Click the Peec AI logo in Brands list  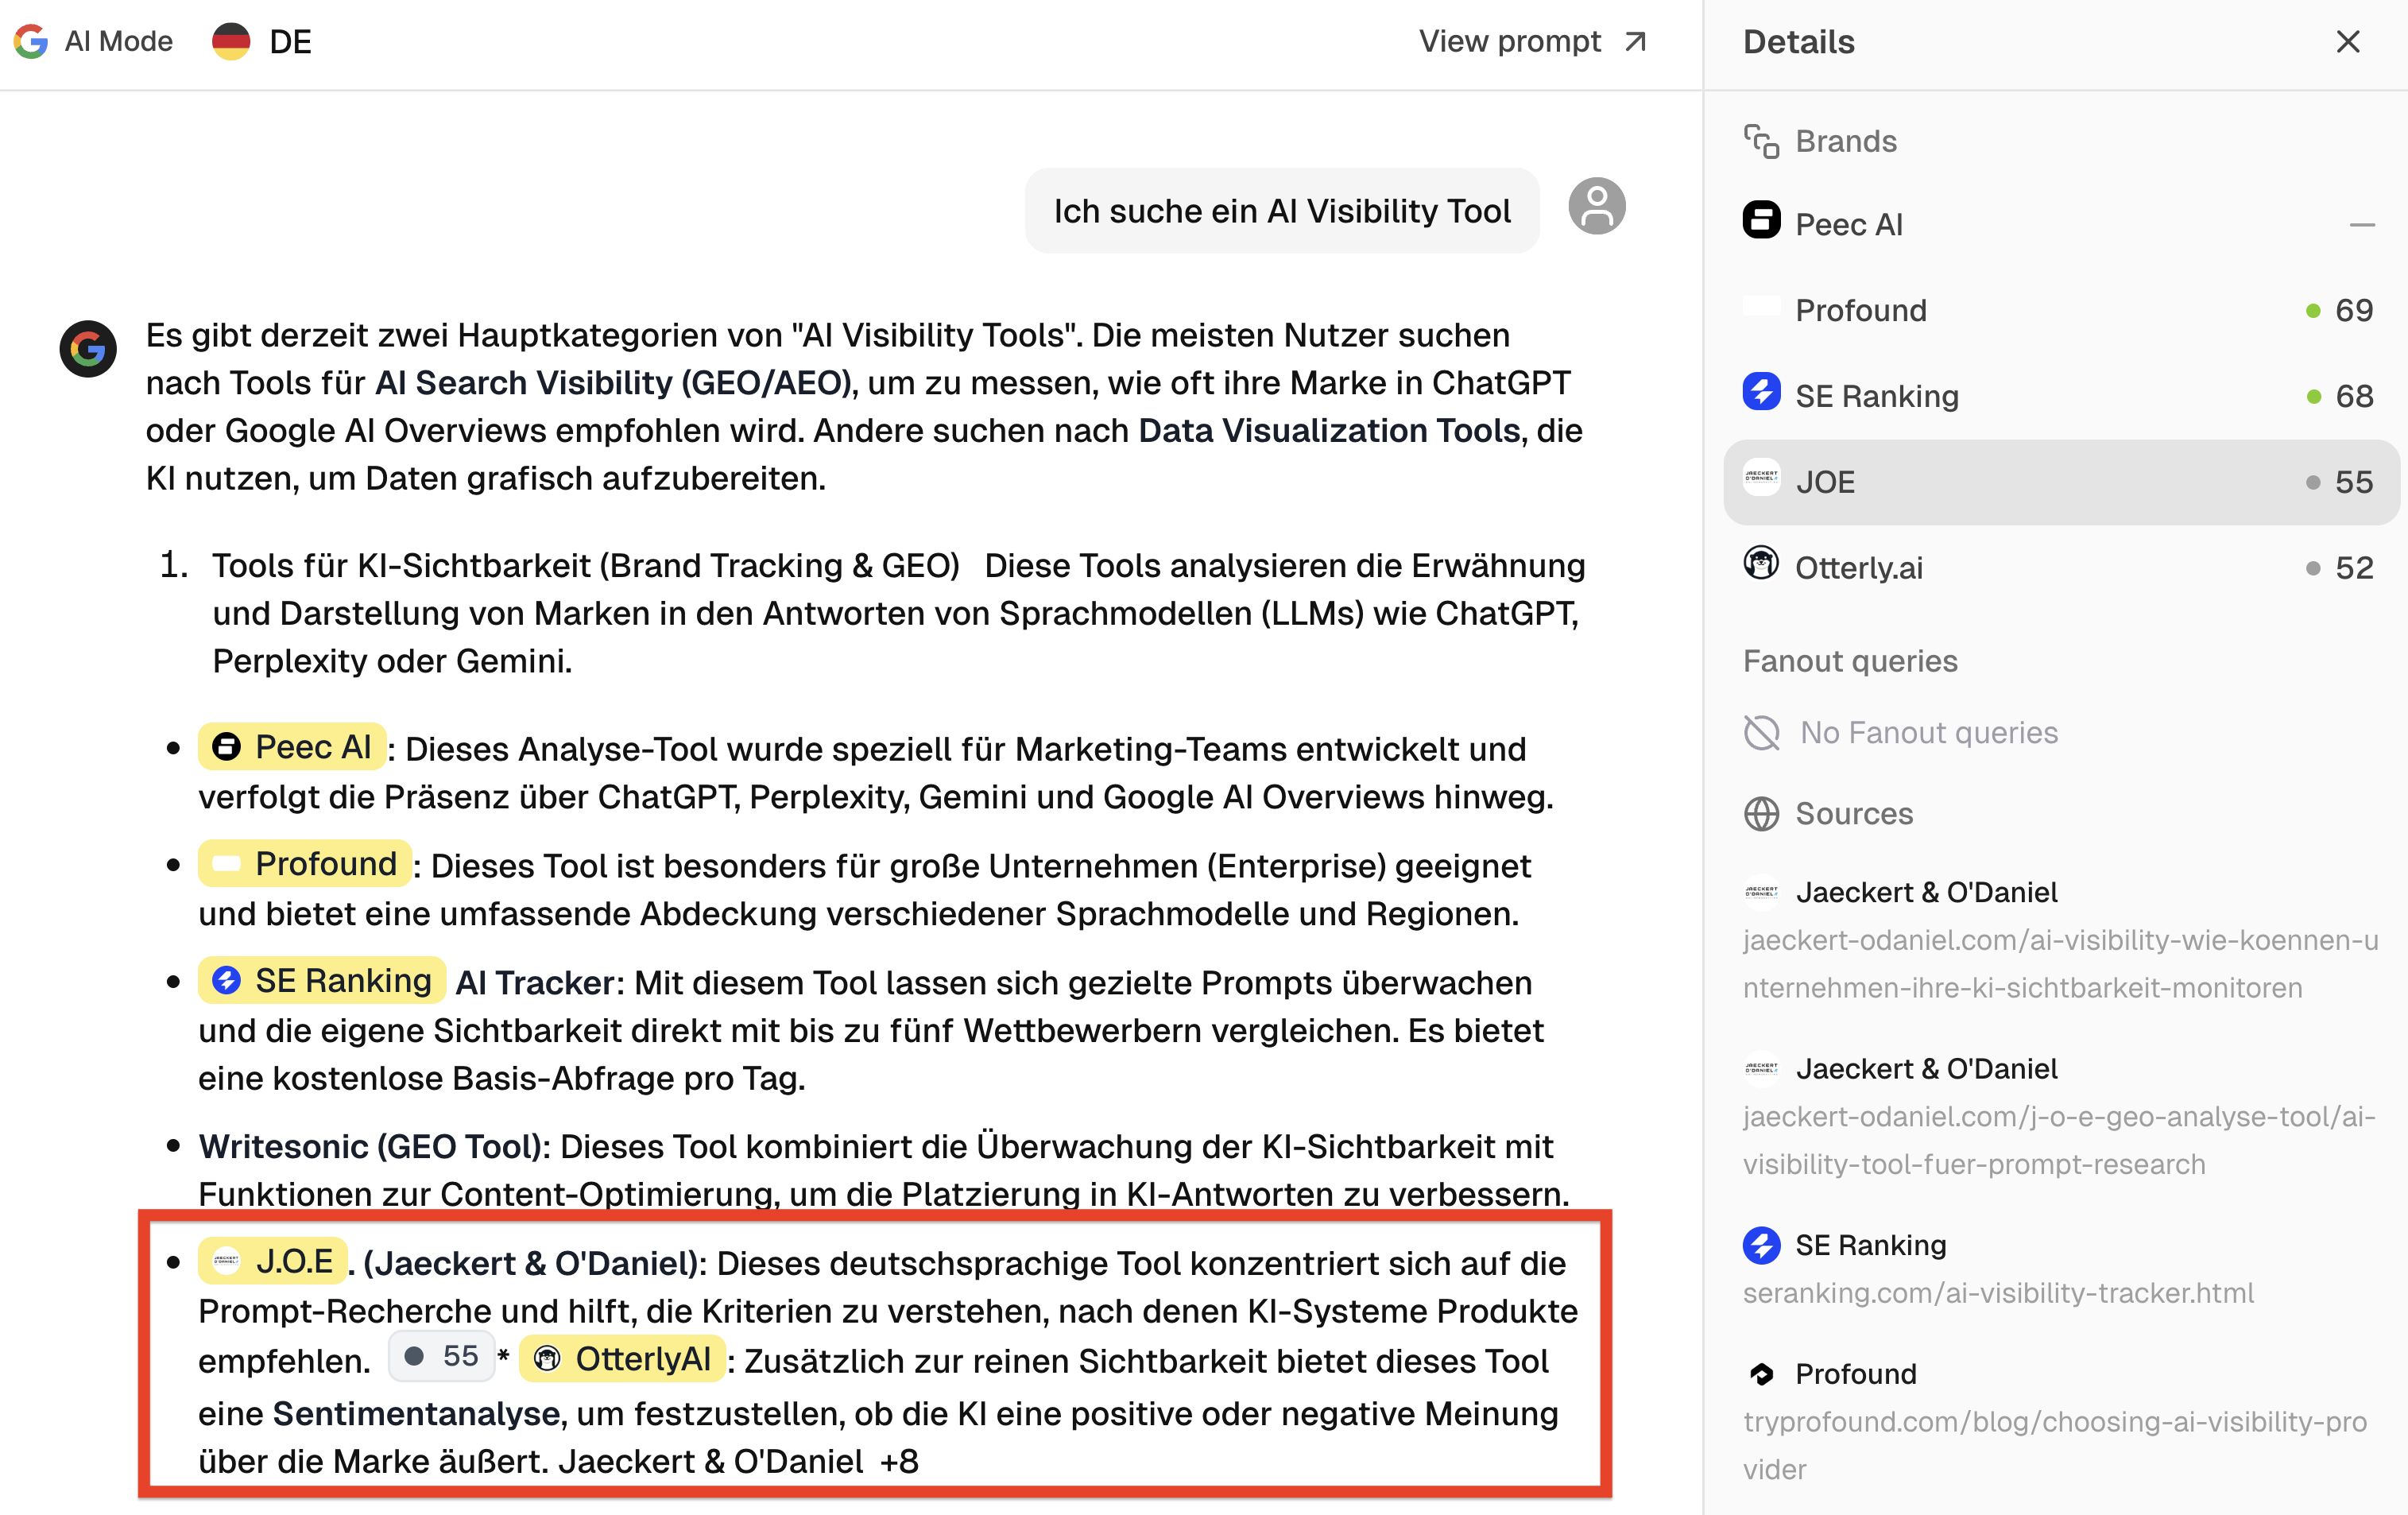(1761, 221)
